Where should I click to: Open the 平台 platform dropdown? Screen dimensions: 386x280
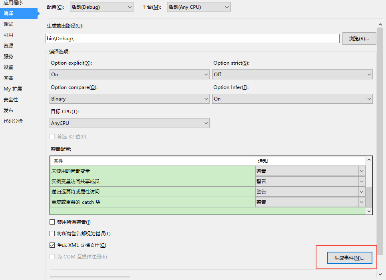pos(198,7)
